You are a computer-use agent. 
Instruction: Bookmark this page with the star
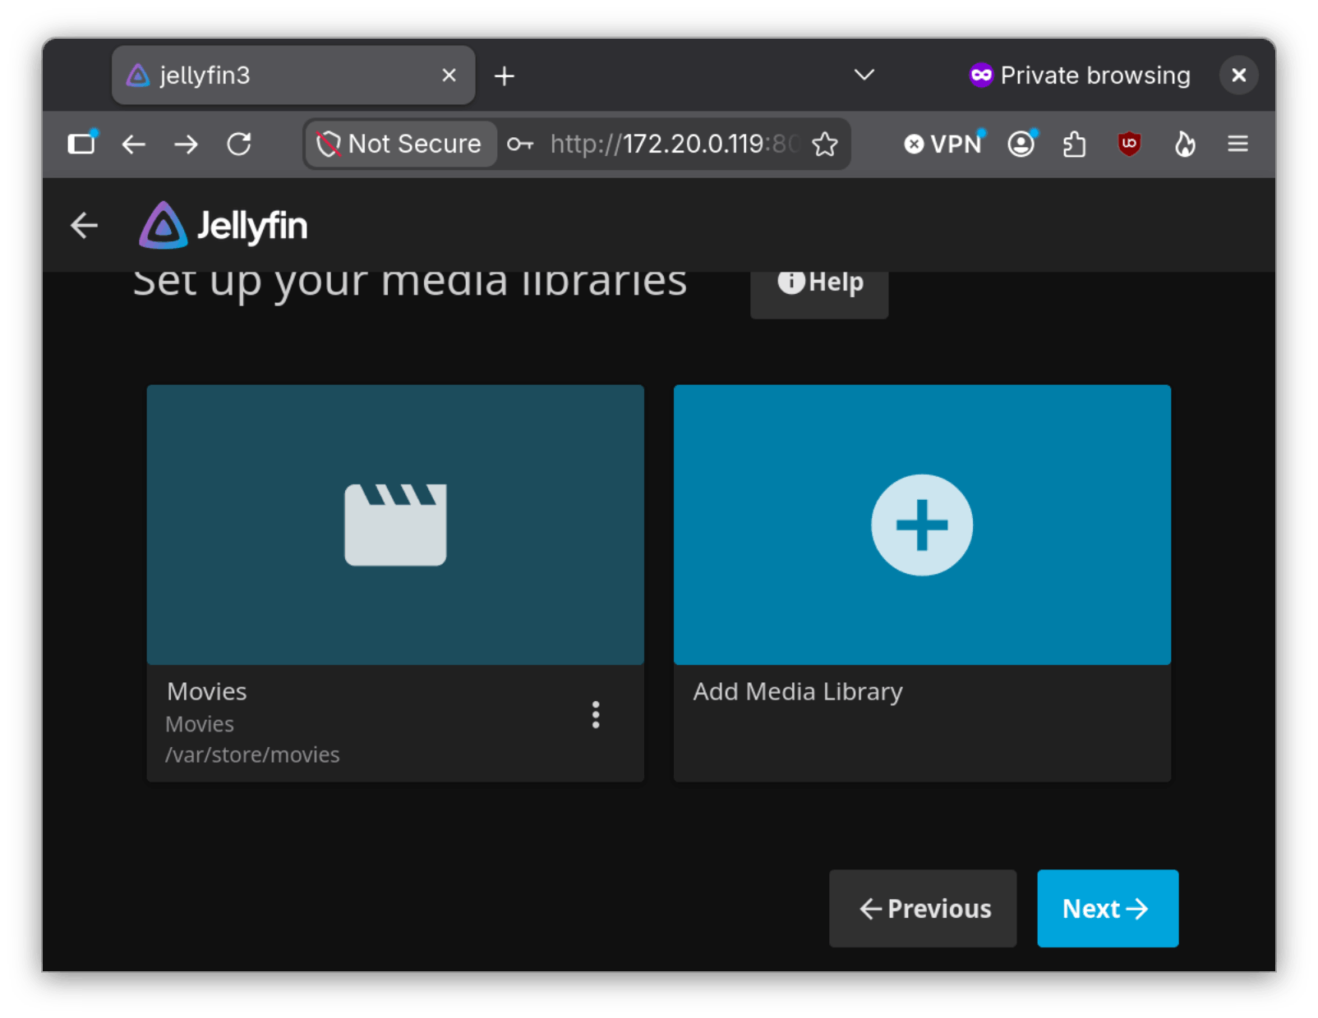coord(825,144)
